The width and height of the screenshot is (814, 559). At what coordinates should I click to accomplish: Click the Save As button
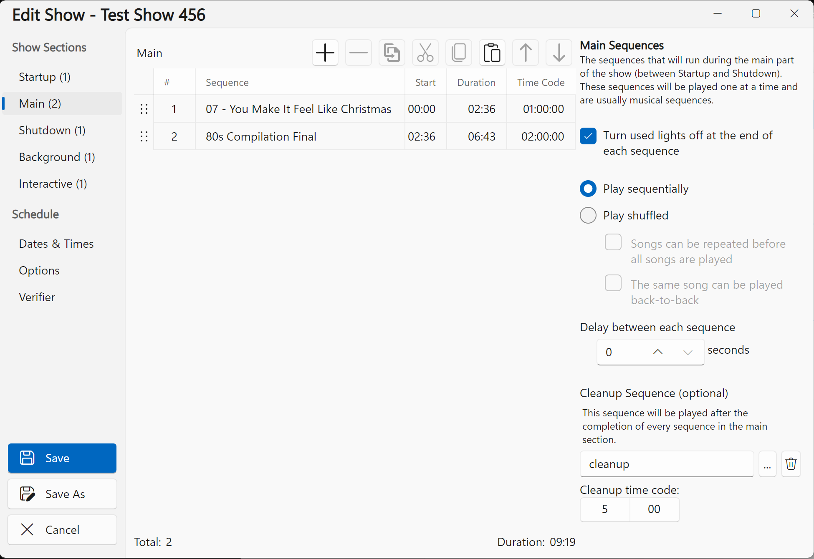pyautogui.click(x=62, y=494)
